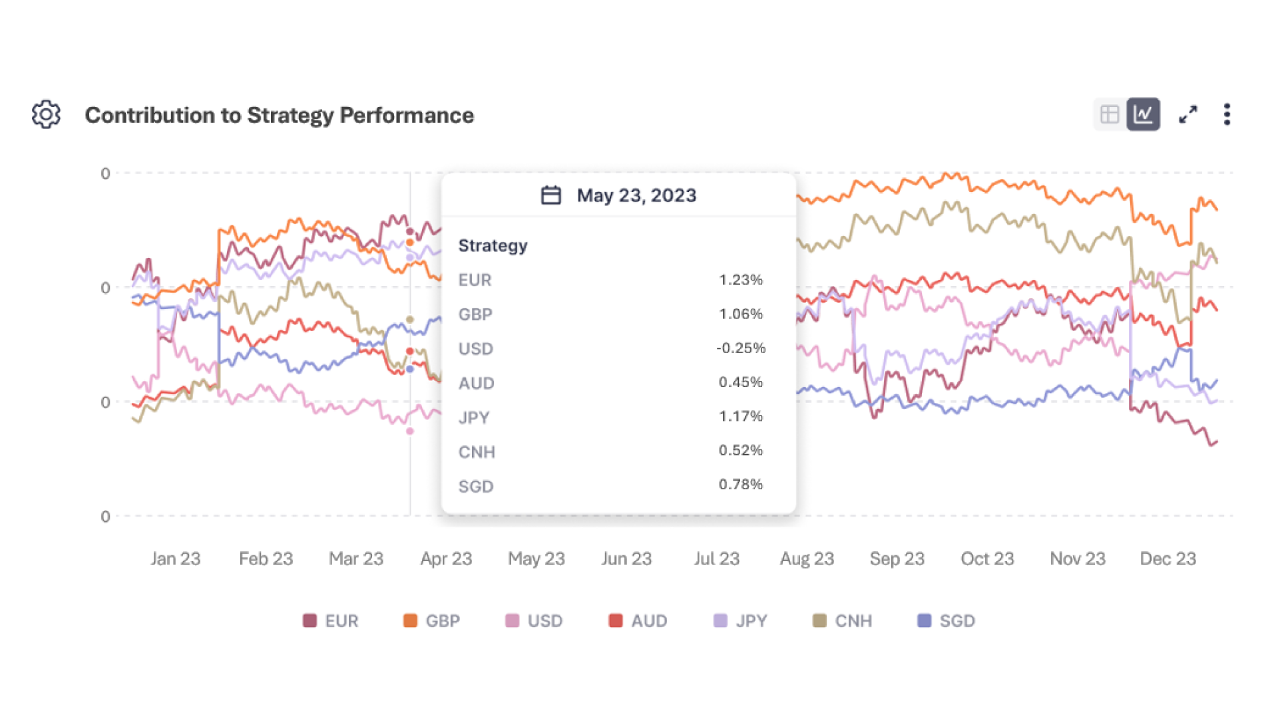1278x718 pixels.
Task: Toggle GBP series in legend
Action: [x=431, y=621]
